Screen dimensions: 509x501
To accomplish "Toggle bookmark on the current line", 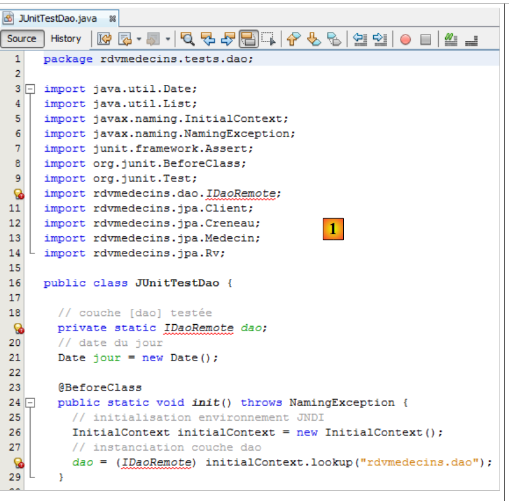I will tap(334, 39).
